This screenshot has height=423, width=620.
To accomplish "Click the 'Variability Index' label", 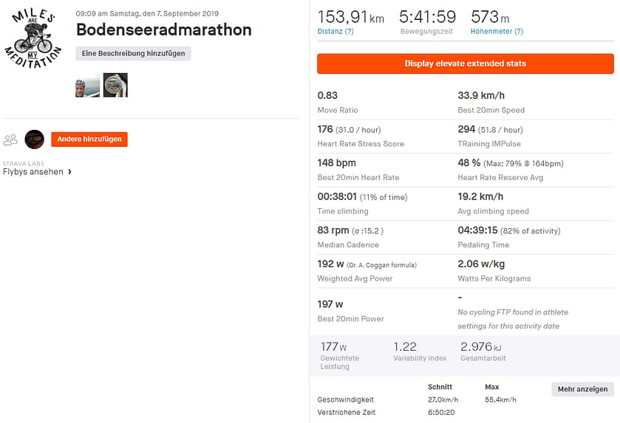I will tap(420, 358).
